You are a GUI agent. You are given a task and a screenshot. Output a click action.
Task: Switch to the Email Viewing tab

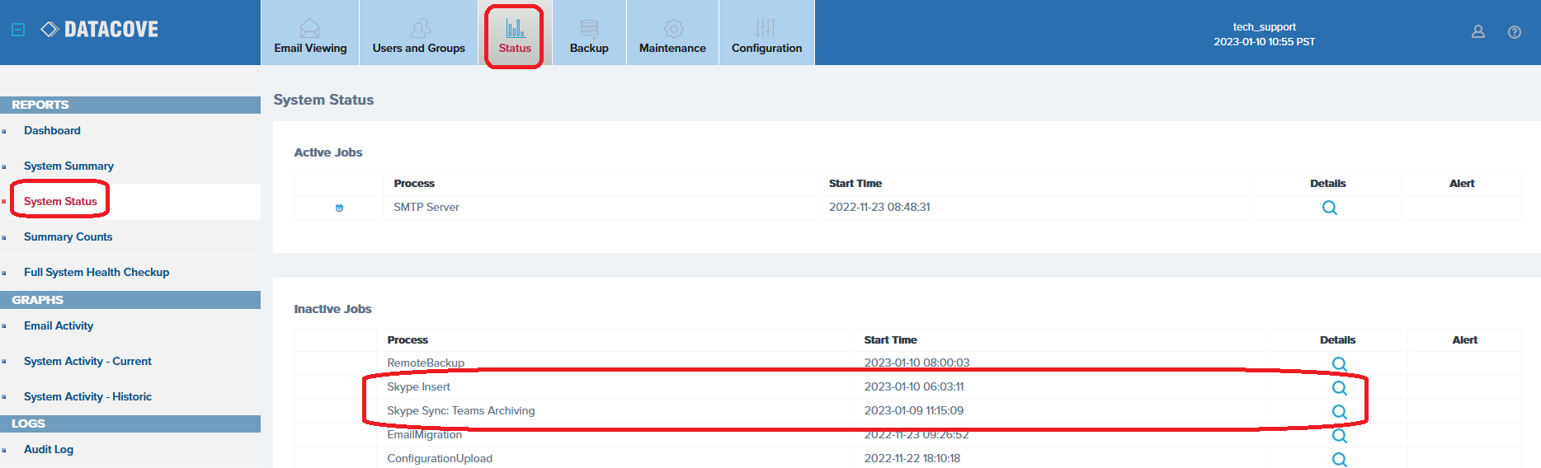(310, 34)
